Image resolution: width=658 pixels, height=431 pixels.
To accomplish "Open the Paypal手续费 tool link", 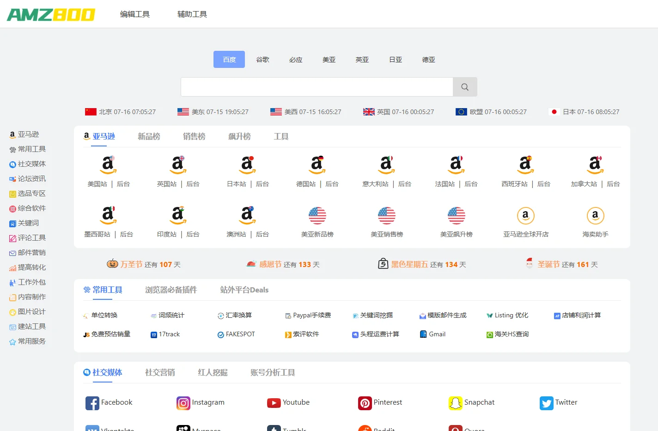I will [x=308, y=316].
